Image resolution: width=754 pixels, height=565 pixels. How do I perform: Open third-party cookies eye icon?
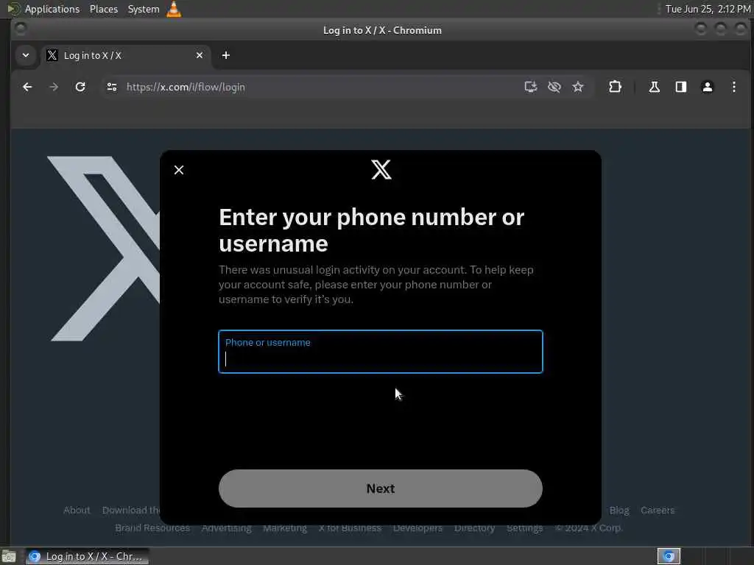pyautogui.click(x=554, y=87)
